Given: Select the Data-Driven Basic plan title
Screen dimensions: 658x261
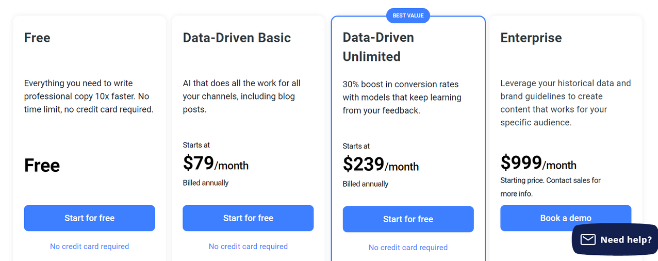Looking at the screenshot, I should click(x=237, y=38).
